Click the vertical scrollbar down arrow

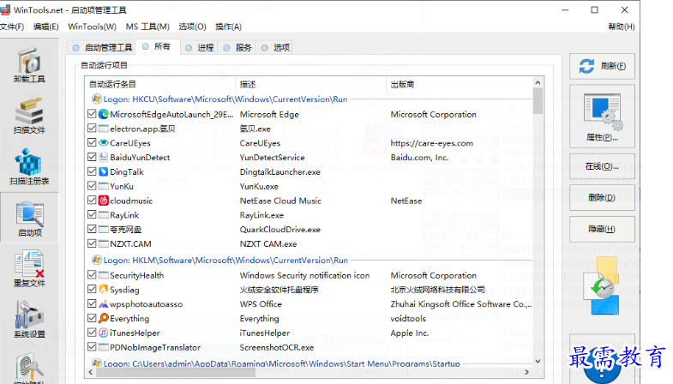coord(538,361)
